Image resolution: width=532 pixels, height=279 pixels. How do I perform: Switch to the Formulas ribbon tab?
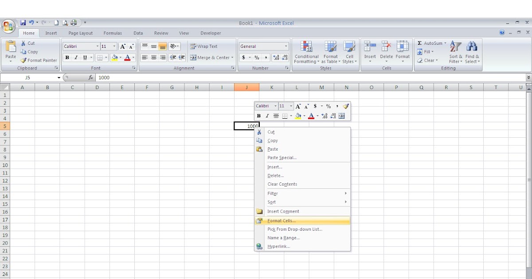click(x=113, y=33)
